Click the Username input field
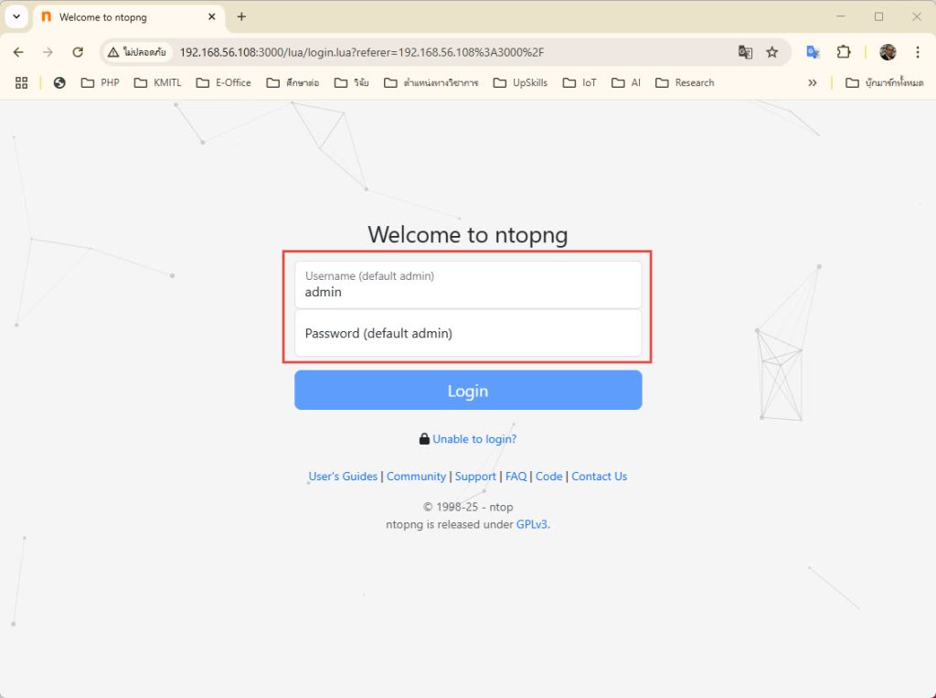Viewport: 936px width, 698px height. coord(468,285)
